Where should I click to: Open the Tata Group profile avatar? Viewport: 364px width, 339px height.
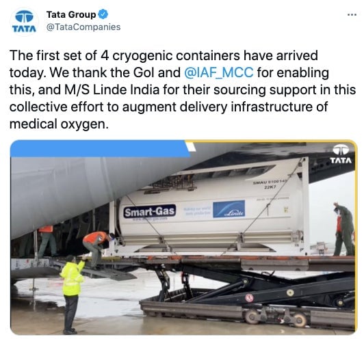[24, 21]
